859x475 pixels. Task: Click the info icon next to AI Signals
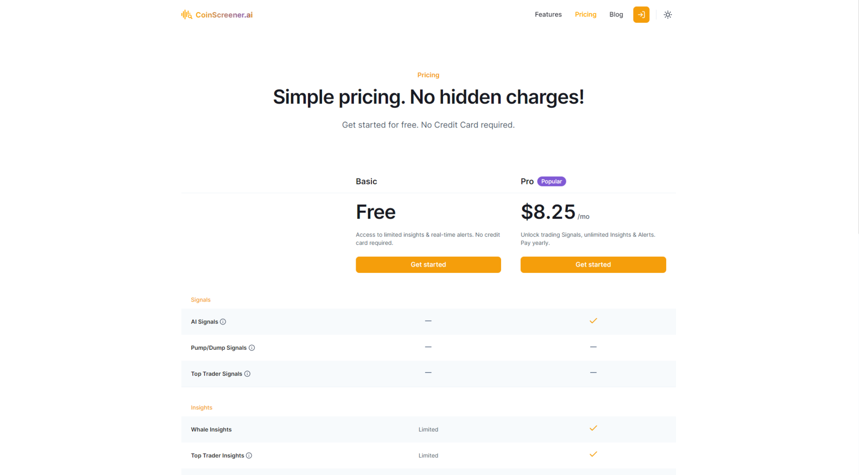point(222,321)
